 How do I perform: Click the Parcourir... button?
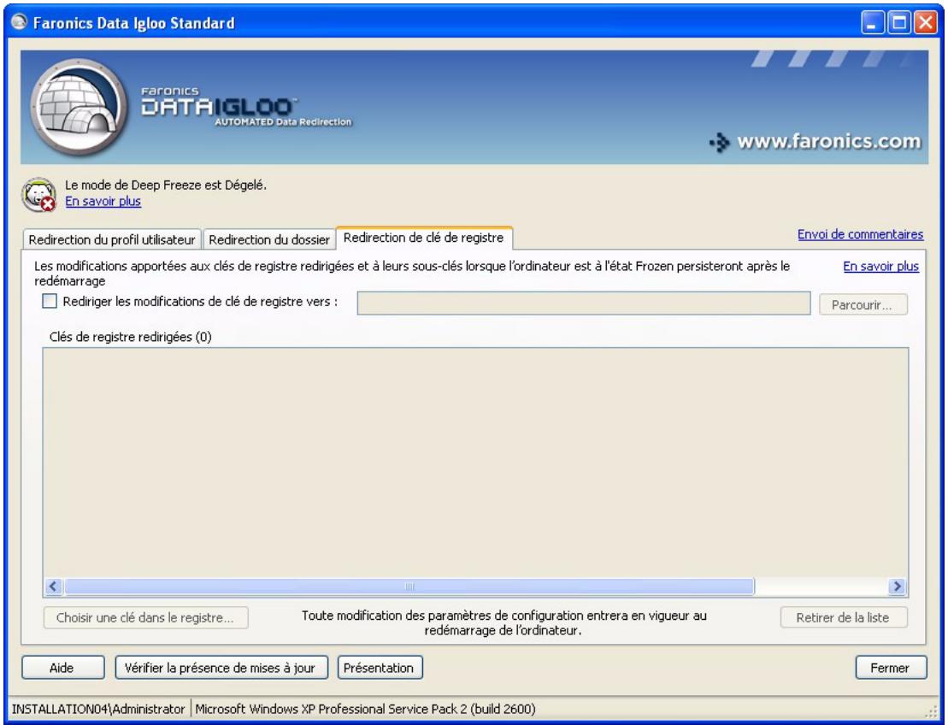pyautogui.click(x=863, y=304)
